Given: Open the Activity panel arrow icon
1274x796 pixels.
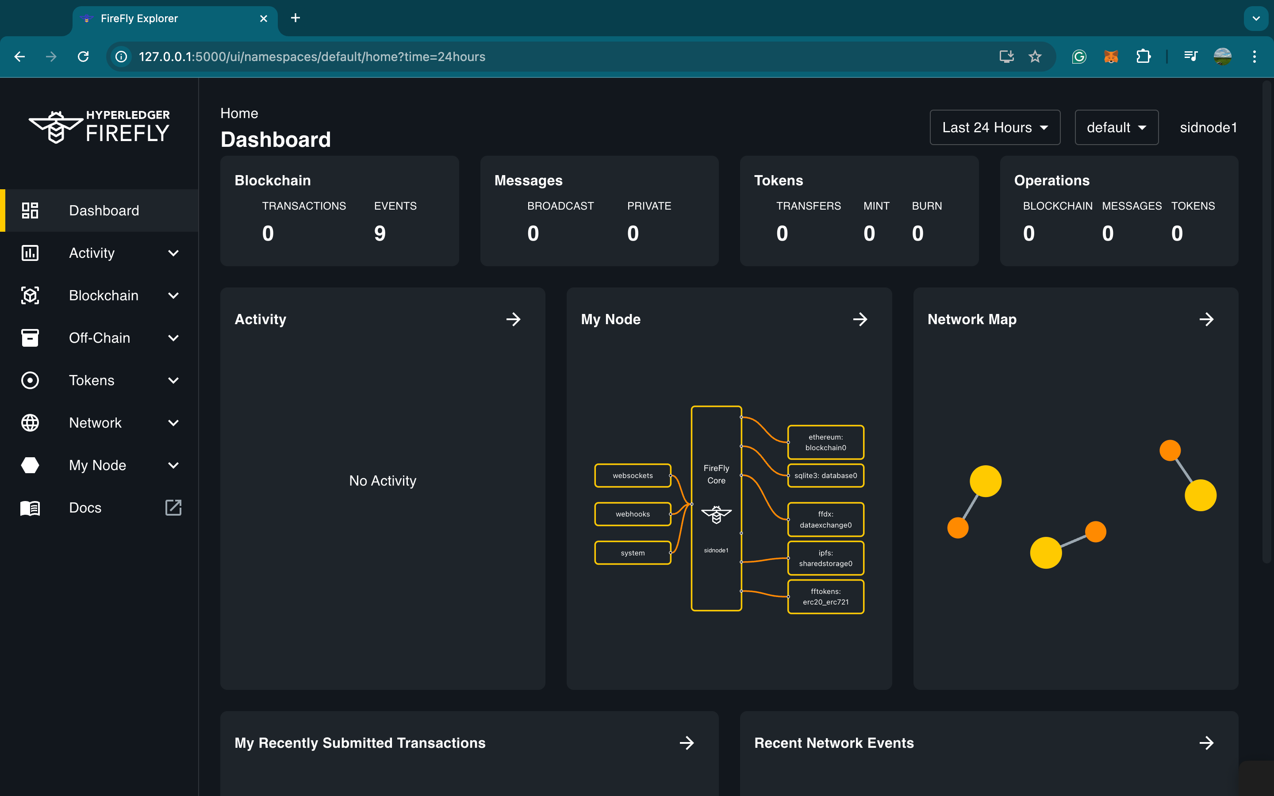Looking at the screenshot, I should pos(513,319).
